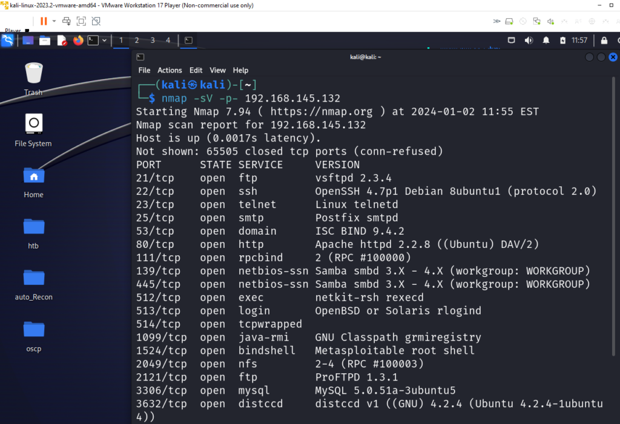Click the 'tcpwrapped' service text
Viewport: 620px width, 424px height.
point(270,324)
